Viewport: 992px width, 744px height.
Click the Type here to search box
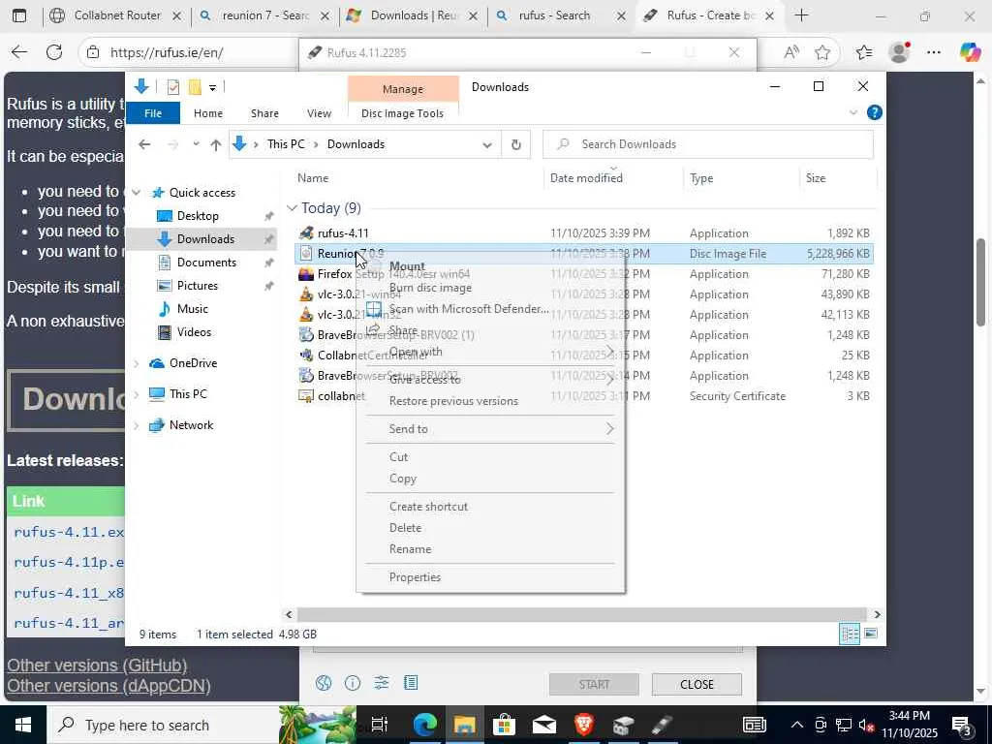(x=163, y=725)
